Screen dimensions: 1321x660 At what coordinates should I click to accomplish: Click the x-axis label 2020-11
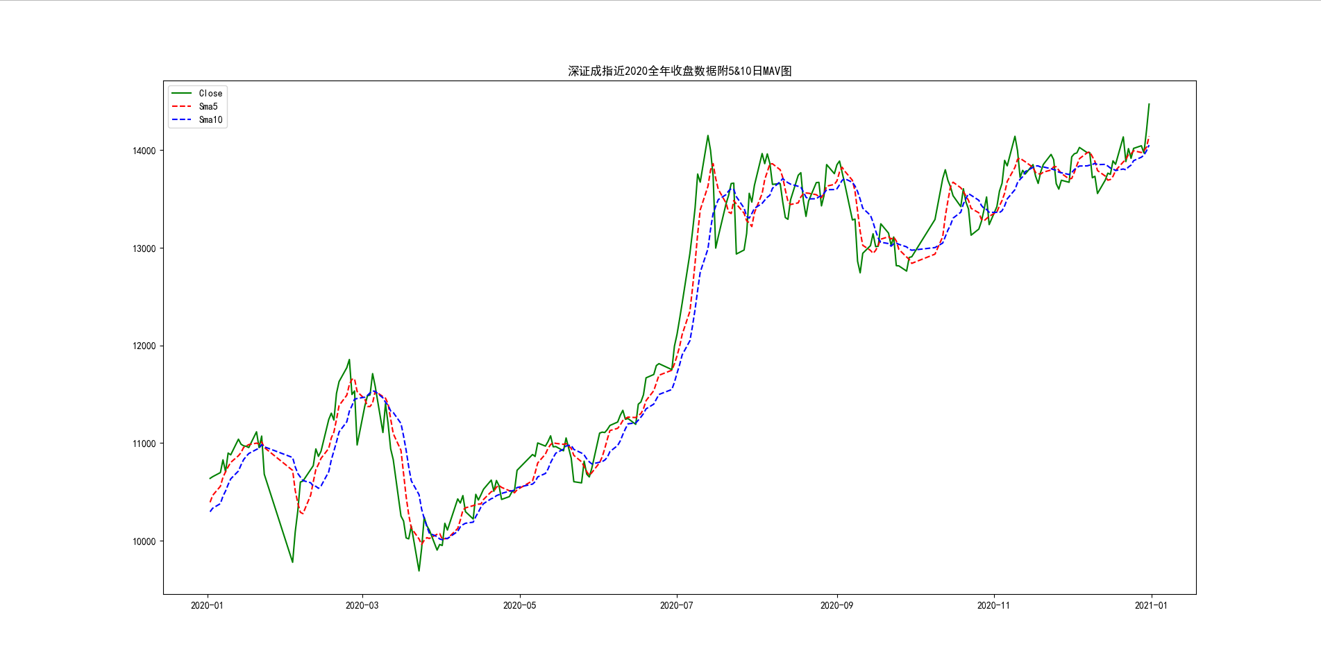[994, 605]
